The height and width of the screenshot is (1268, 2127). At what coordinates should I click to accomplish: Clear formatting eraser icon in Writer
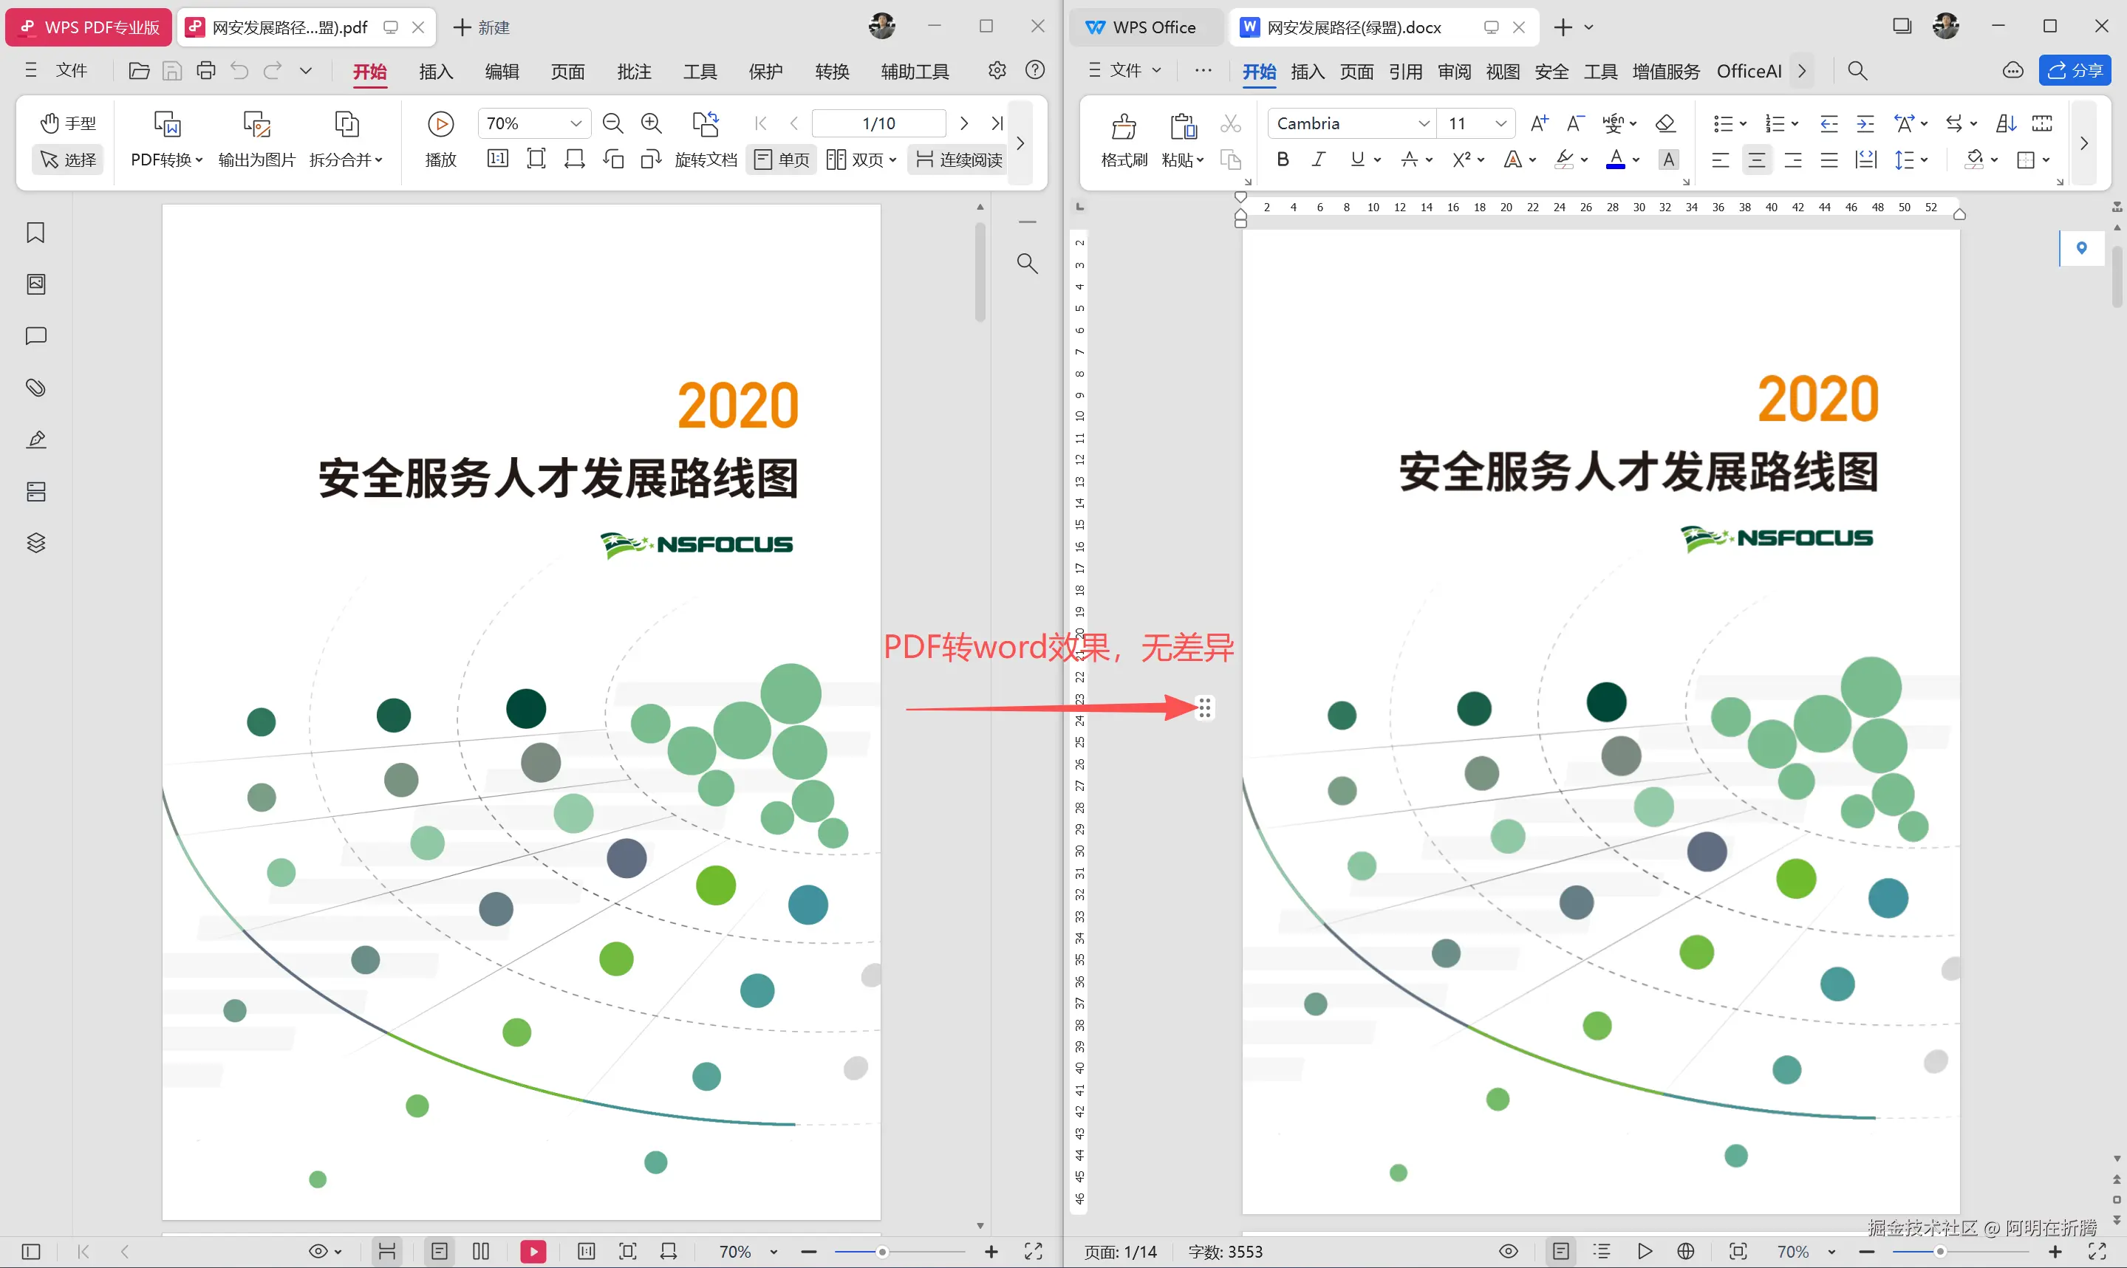pyautogui.click(x=1665, y=123)
